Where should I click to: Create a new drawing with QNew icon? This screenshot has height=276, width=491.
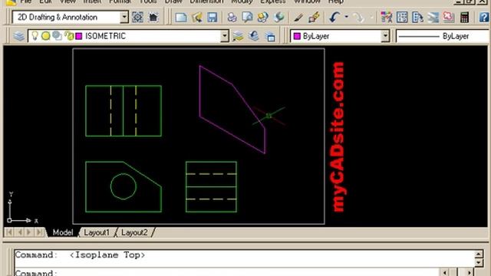click(x=181, y=17)
